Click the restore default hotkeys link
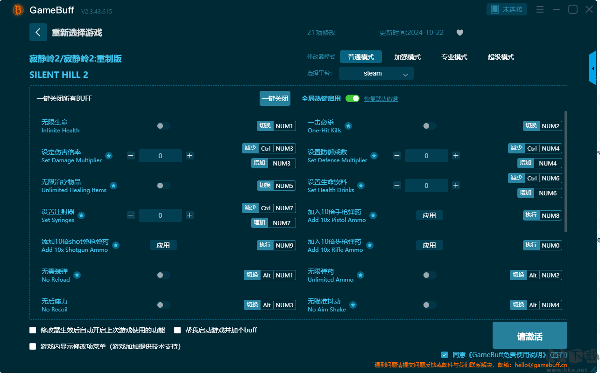600x373 pixels. (x=381, y=99)
